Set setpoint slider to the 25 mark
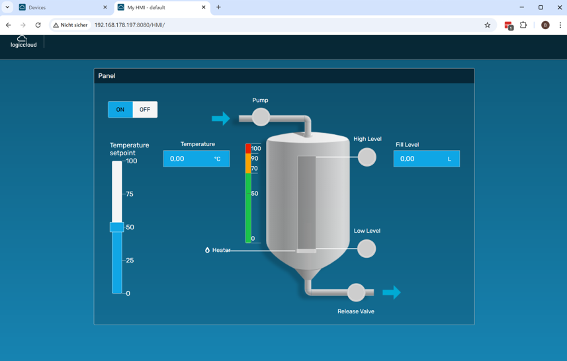This screenshot has height=361, width=567. click(117, 261)
